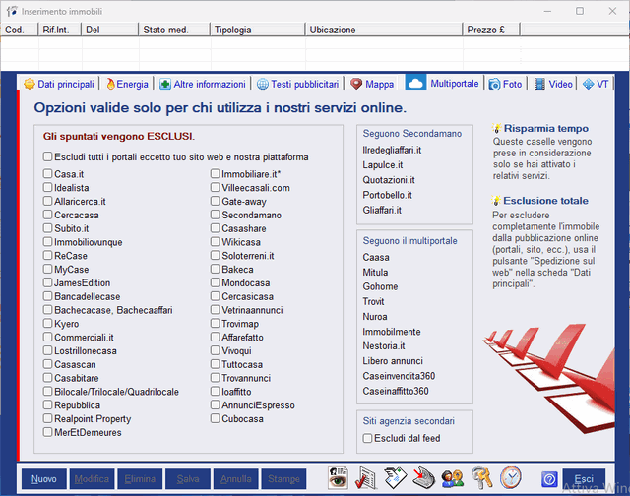Switch to the Dati principali tab
This screenshot has height=496, width=630.
tap(59, 84)
